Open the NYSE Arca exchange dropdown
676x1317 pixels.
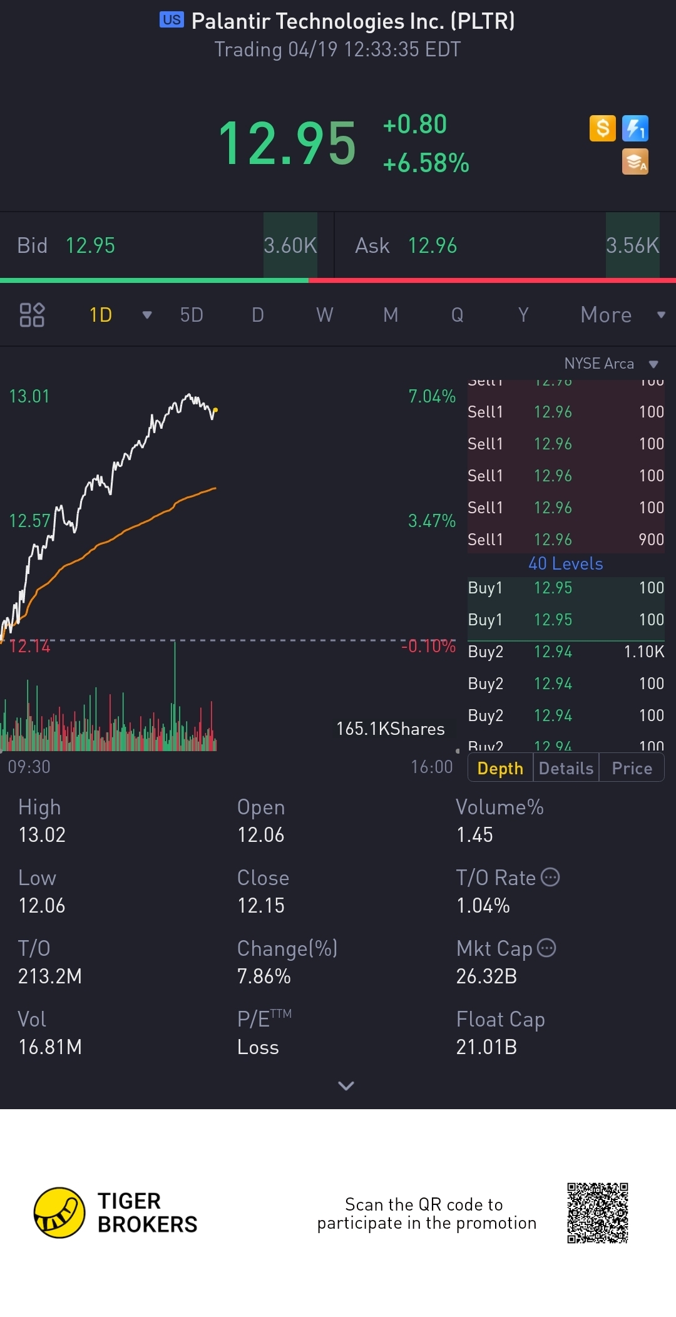(x=611, y=364)
